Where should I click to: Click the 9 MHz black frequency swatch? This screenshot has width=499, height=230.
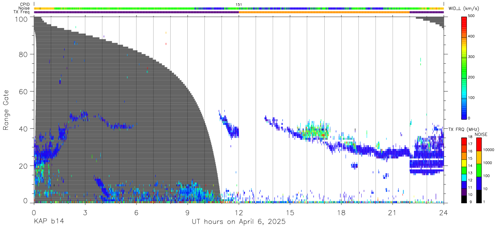464,199
